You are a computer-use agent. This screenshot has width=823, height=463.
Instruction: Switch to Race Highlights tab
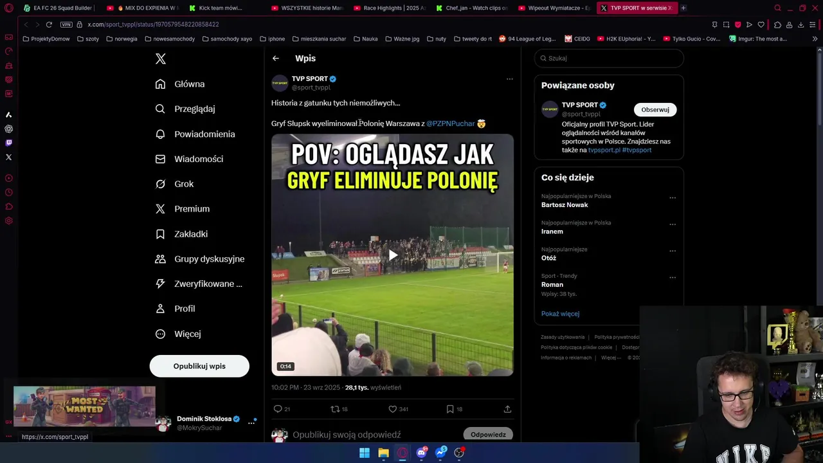[x=390, y=8]
